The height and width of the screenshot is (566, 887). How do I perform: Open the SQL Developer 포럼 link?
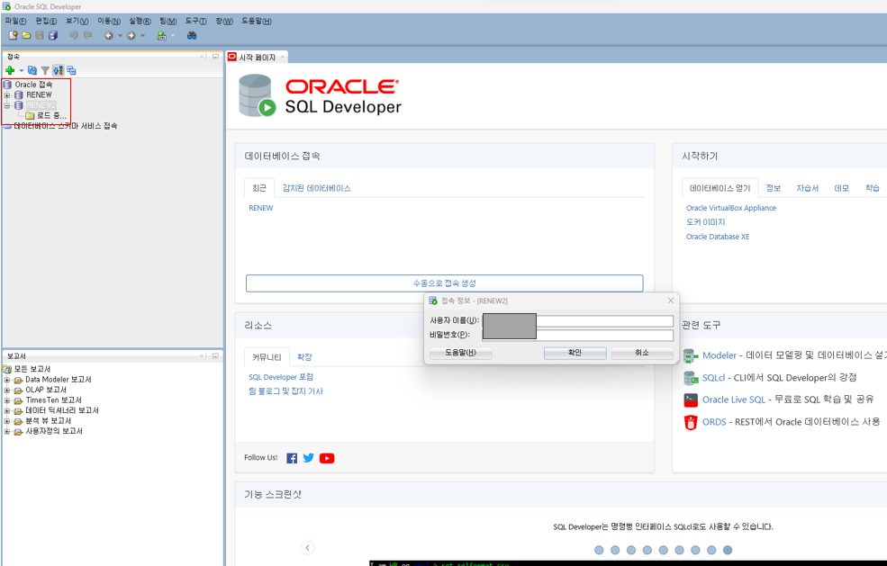281,377
